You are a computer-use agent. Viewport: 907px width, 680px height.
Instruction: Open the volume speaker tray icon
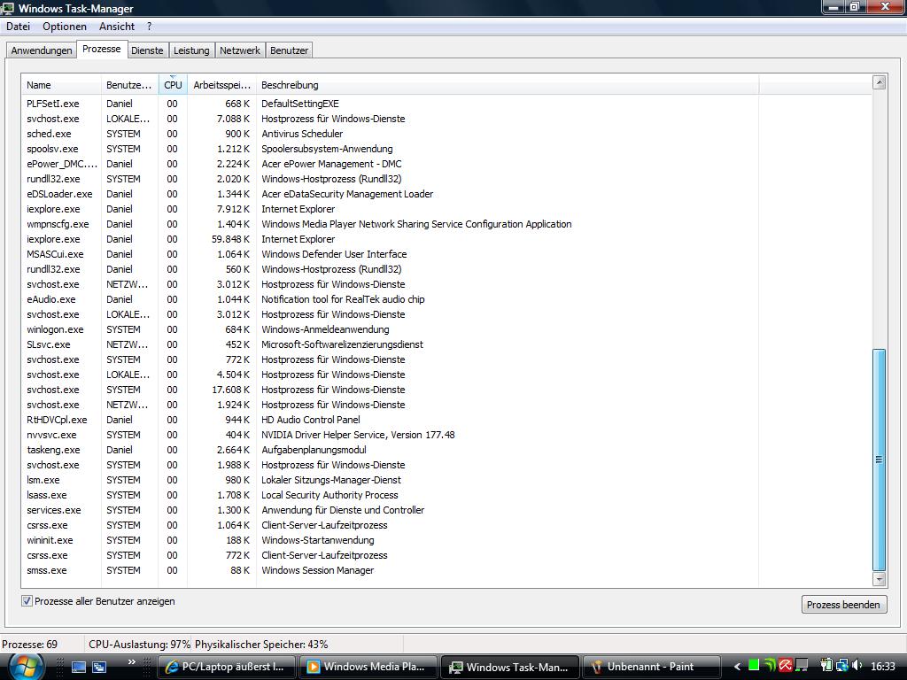[x=857, y=666]
